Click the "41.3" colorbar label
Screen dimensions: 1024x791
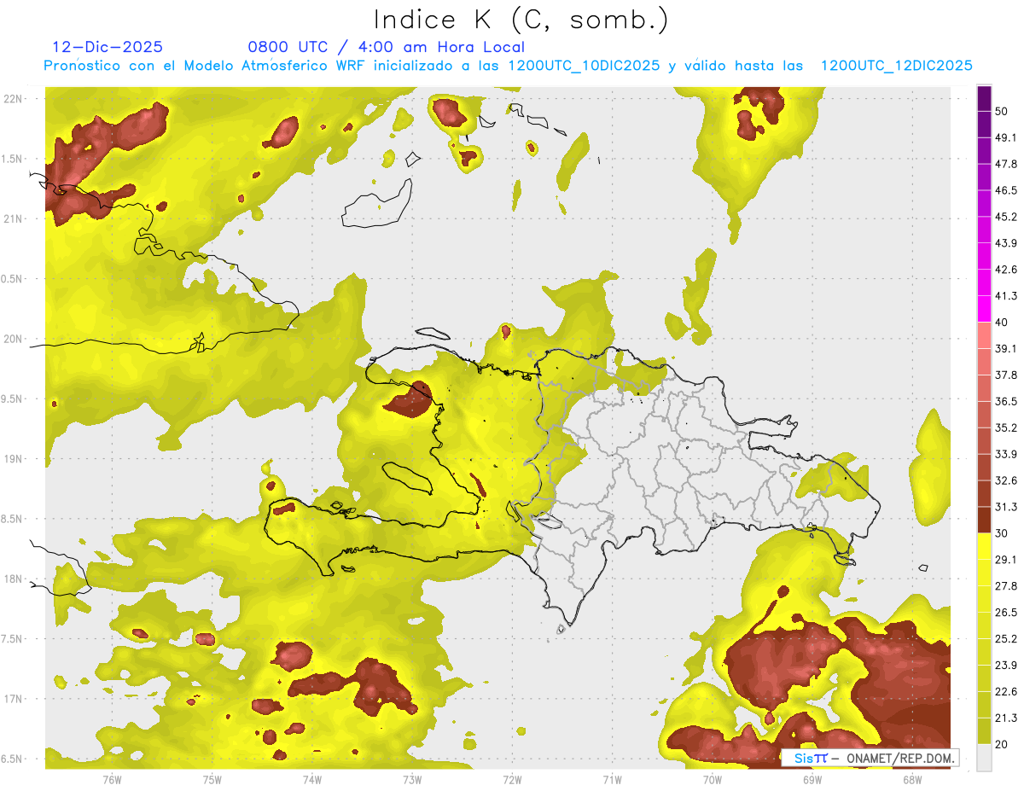pos(1006,296)
